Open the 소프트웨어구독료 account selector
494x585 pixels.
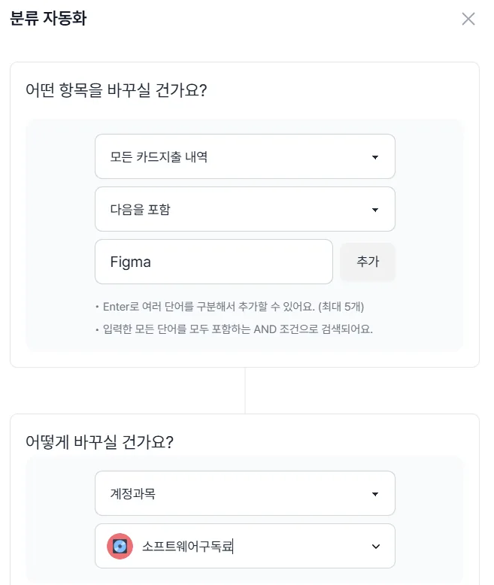pos(245,546)
